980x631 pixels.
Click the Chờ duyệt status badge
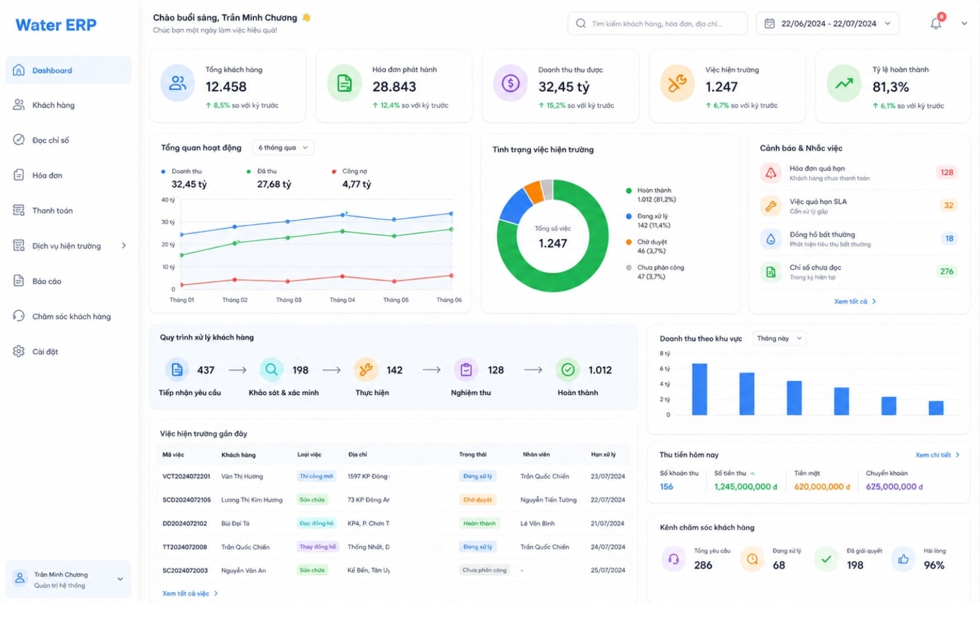pos(477,500)
